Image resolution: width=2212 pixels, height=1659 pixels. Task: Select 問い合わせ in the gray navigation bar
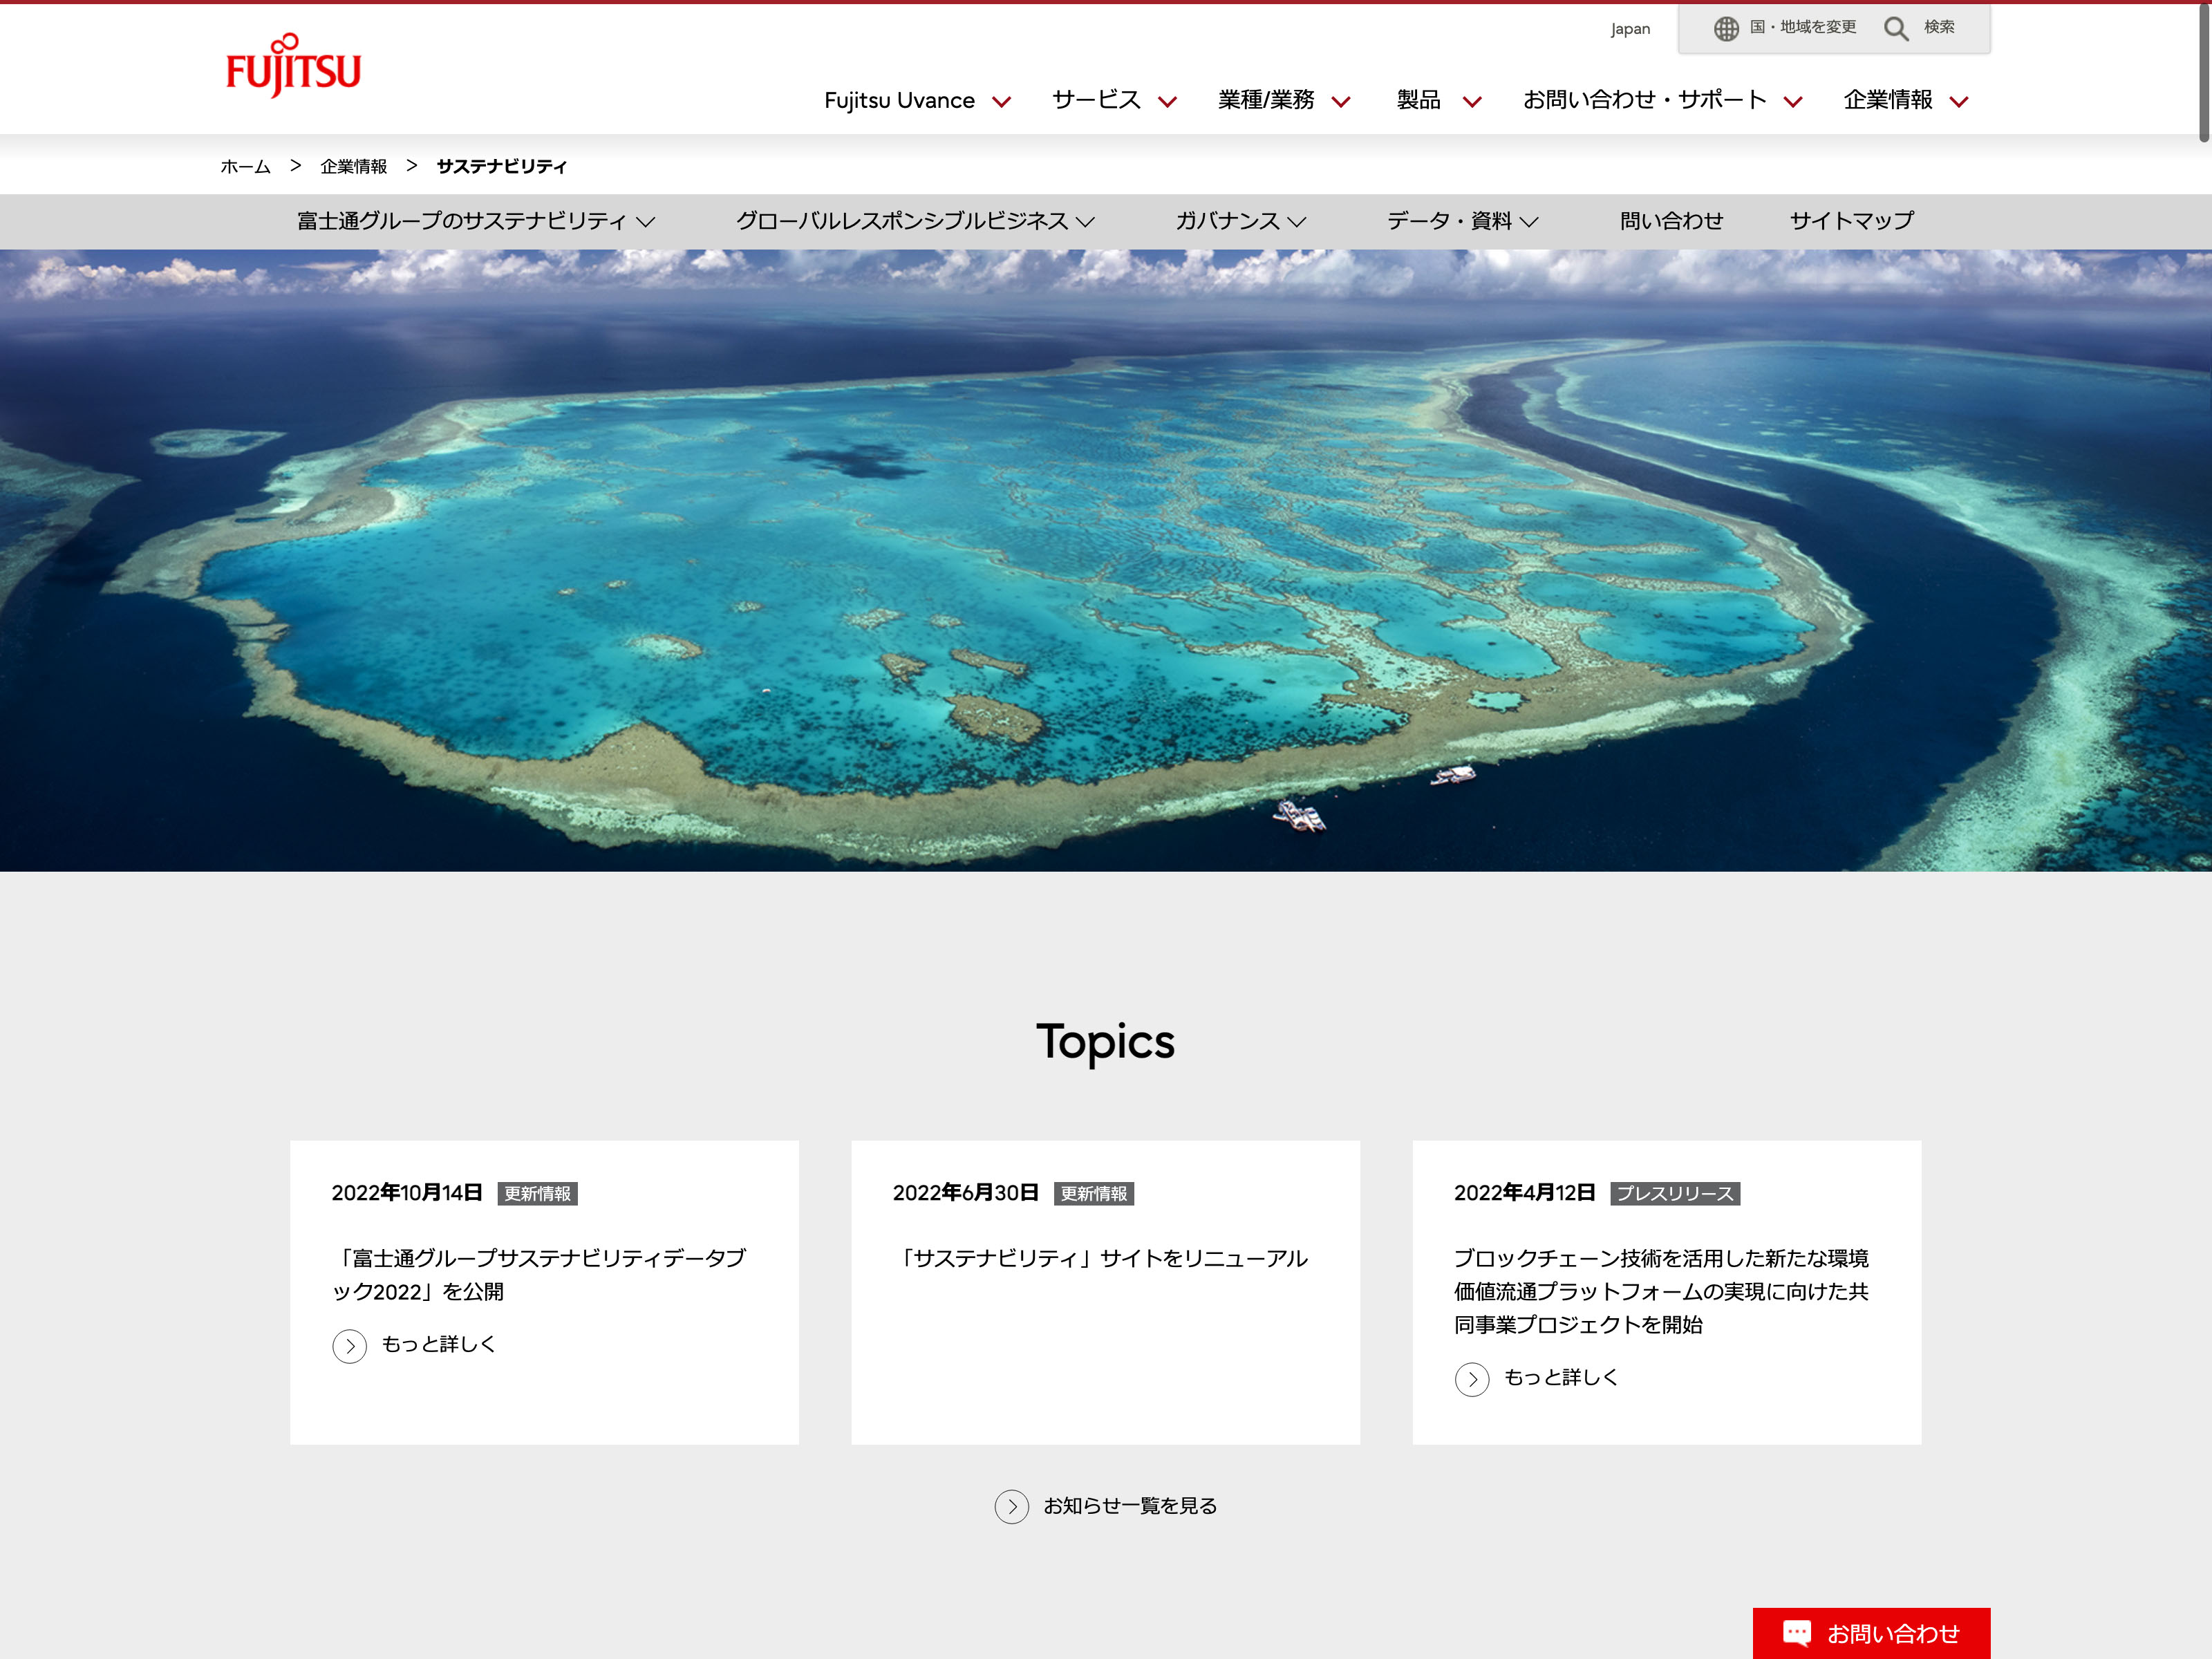[1671, 221]
